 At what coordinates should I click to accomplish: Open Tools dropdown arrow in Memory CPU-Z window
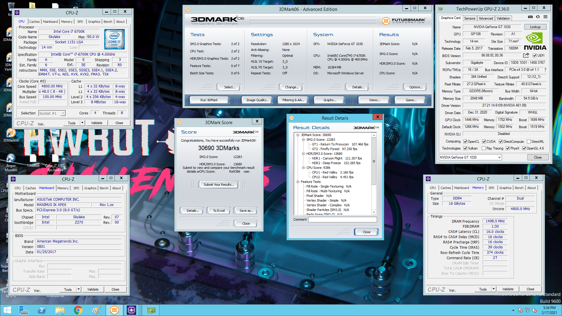tap(494, 289)
